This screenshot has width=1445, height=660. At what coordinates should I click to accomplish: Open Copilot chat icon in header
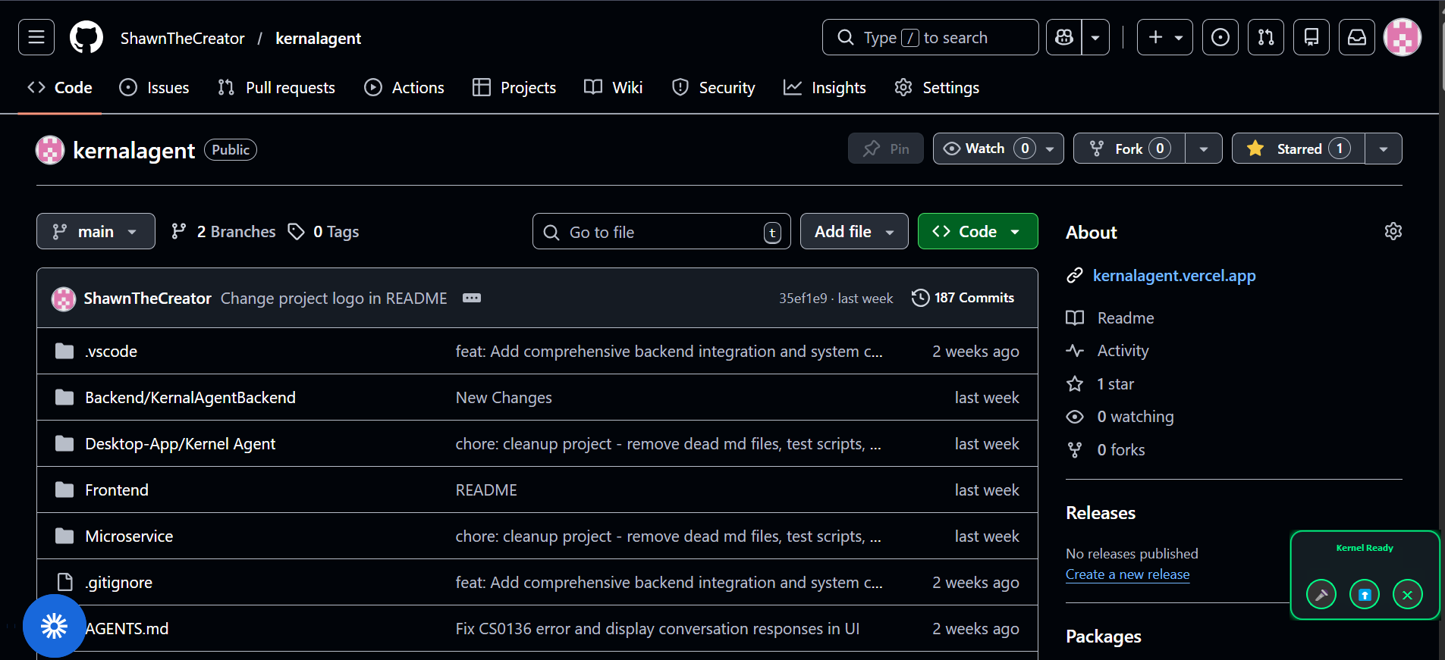click(1064, 37)
